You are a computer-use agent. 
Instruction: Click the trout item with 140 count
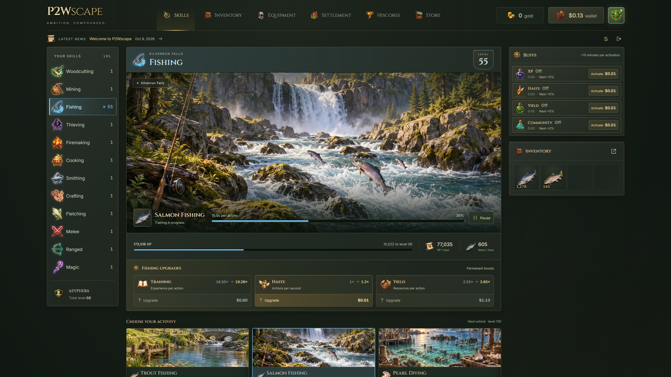553,178
